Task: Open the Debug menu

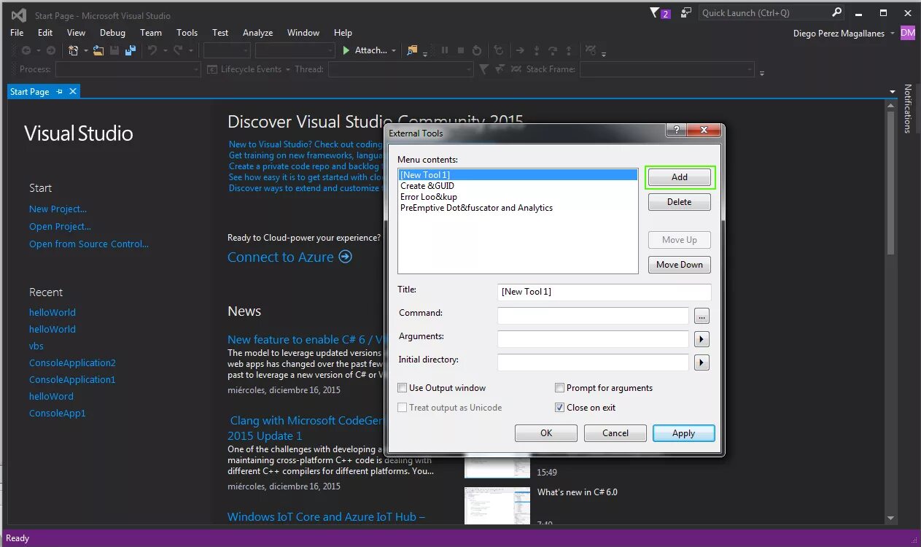Action: 112,33
